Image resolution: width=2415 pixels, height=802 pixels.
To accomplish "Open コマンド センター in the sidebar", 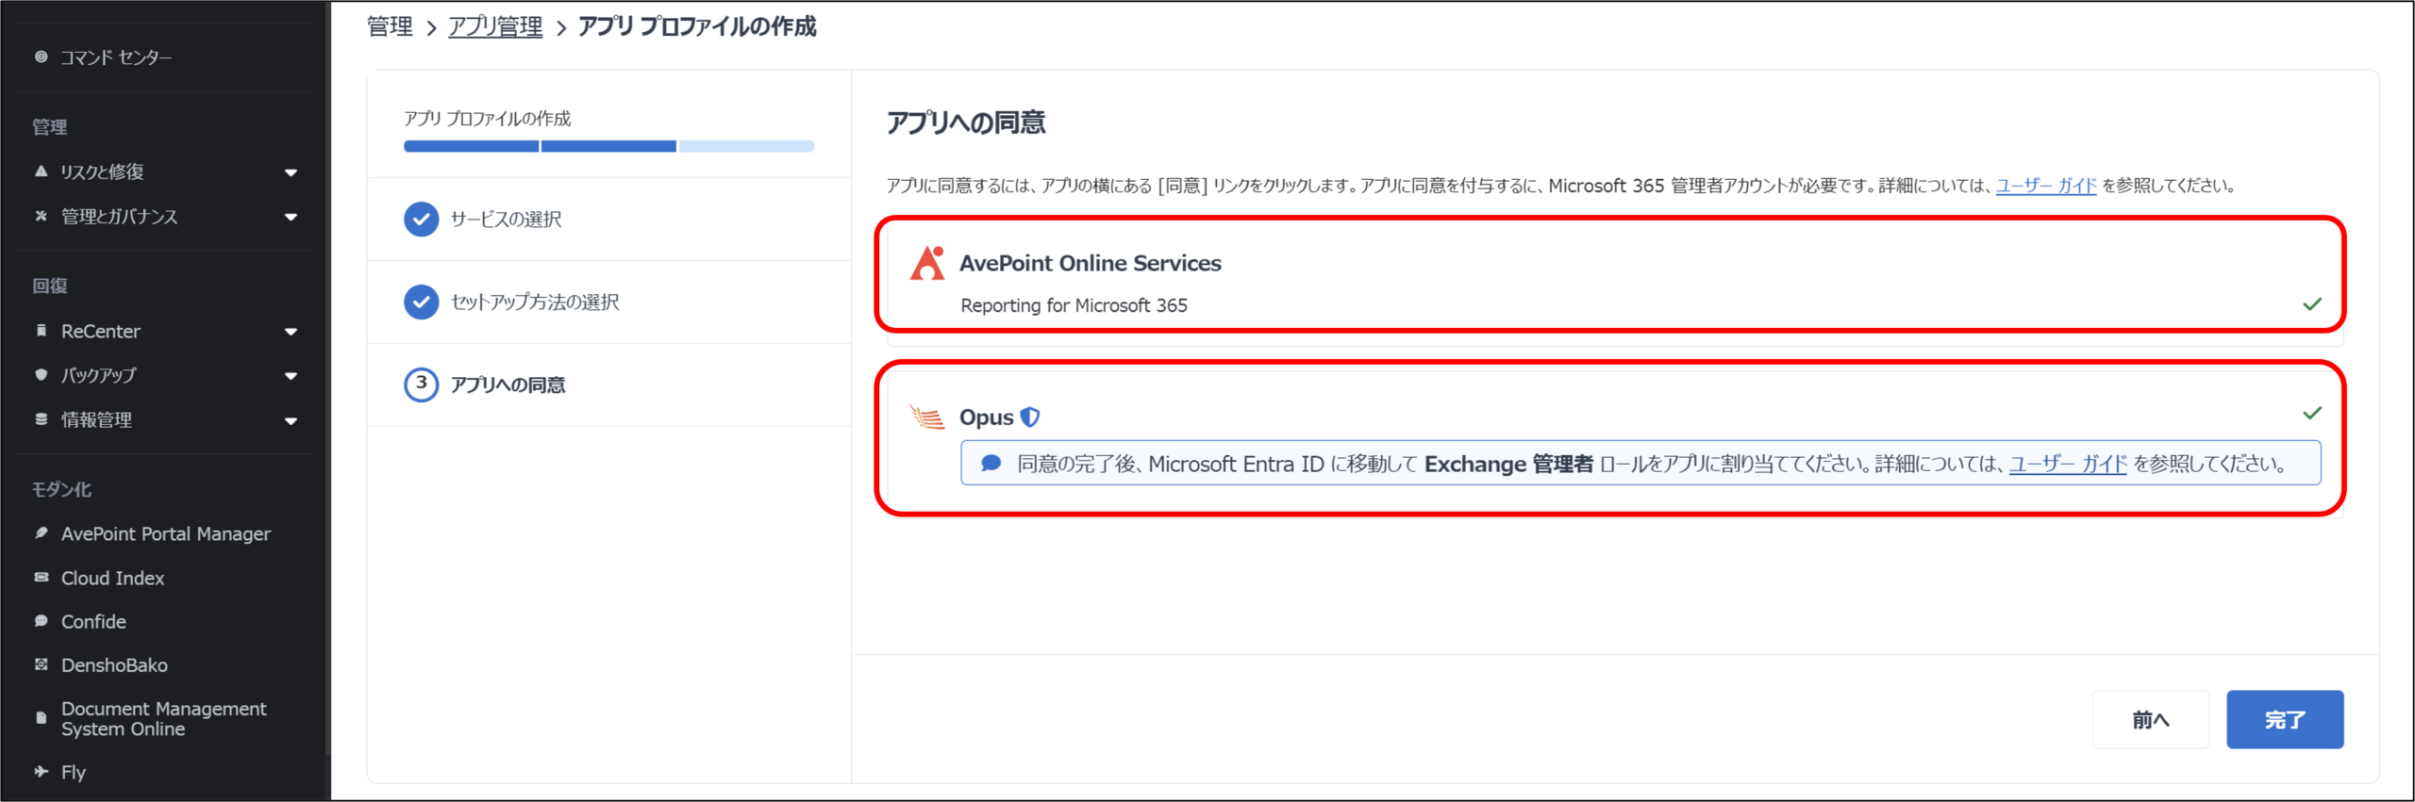I will (115, 57).
